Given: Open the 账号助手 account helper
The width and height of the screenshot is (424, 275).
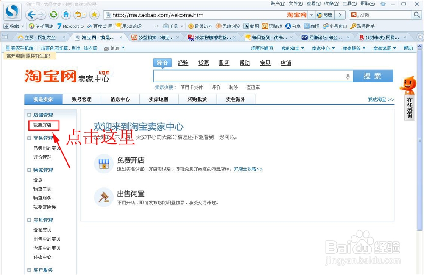Looking at the screenshot, I should point(363,26).
